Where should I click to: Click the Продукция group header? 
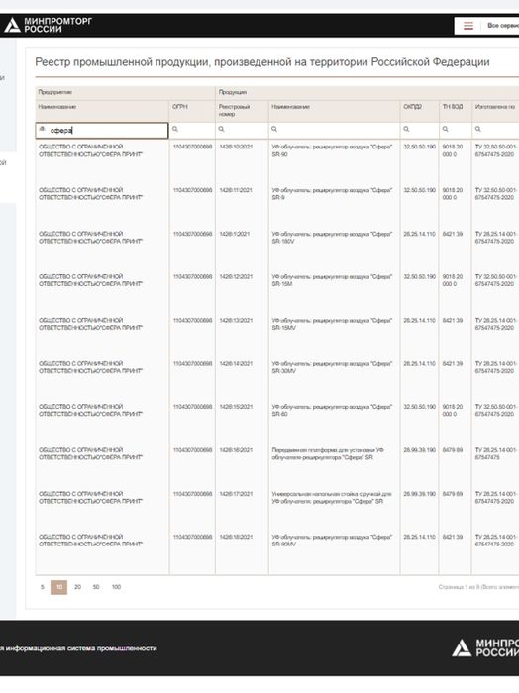pyautogui.click(x=233, y=92)
